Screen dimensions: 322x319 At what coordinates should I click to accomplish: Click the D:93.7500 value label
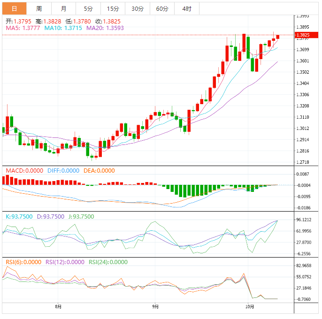pos(51,217)
